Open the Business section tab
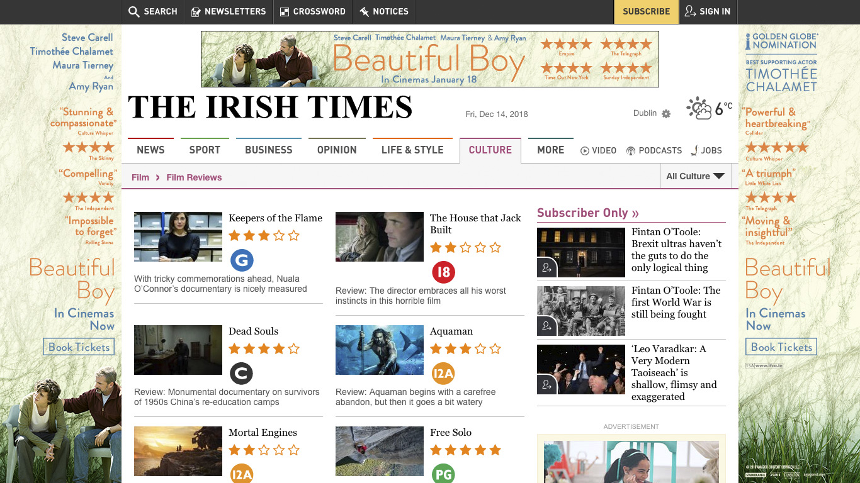Image resolution: width=860 pixels, height=483 pixels. pyautogui.click(x=269, y=150)
